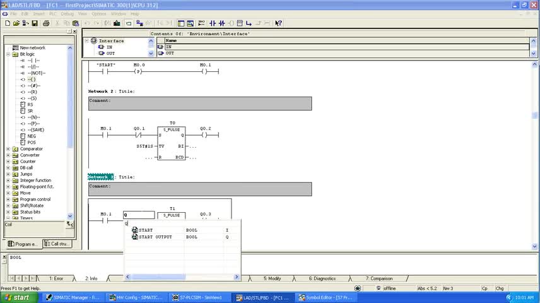Switch to HW Config in the taskbar
This screenshot has height=303, width=540.
point(136,297)
